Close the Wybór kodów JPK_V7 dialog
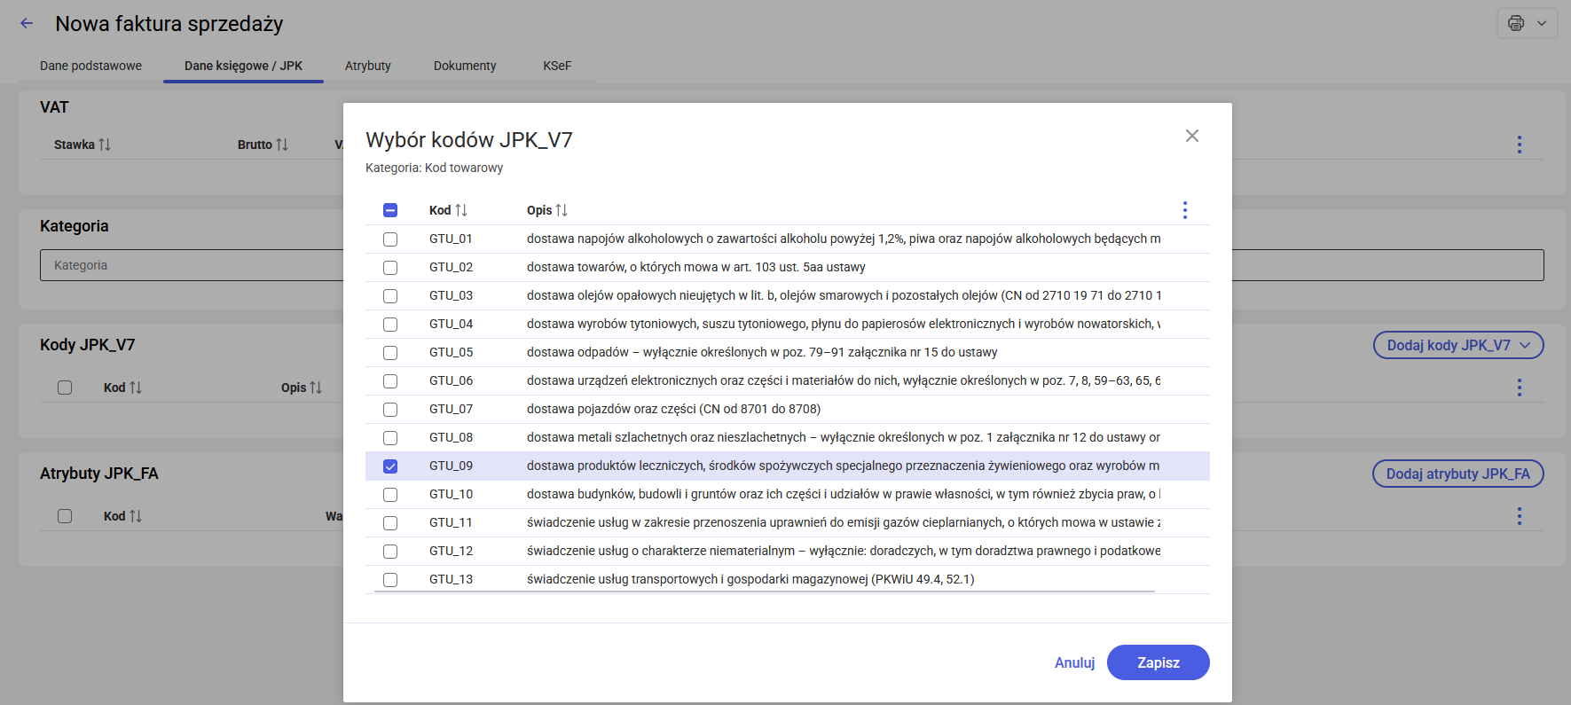1571x705 pixels. (x=1191, y=136)
